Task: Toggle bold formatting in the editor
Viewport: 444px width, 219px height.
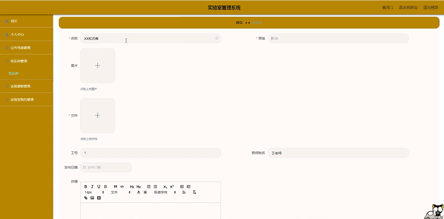Action: (x=86, y=187)
